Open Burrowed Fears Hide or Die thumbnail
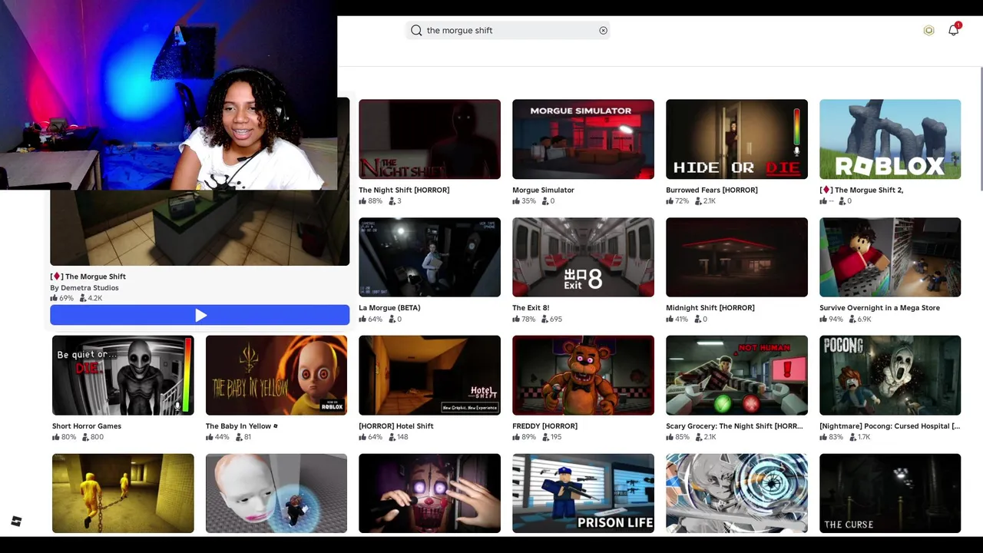This screenshot has width=983, height=553. tap(736, 139)
